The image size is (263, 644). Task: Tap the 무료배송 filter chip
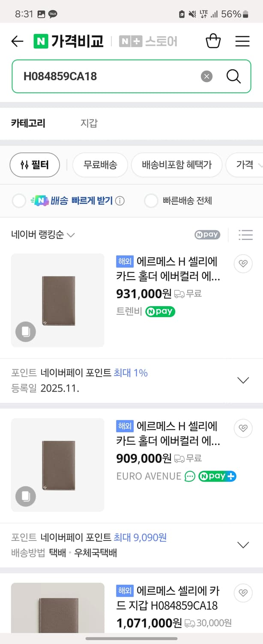click(x=100, y=165)
